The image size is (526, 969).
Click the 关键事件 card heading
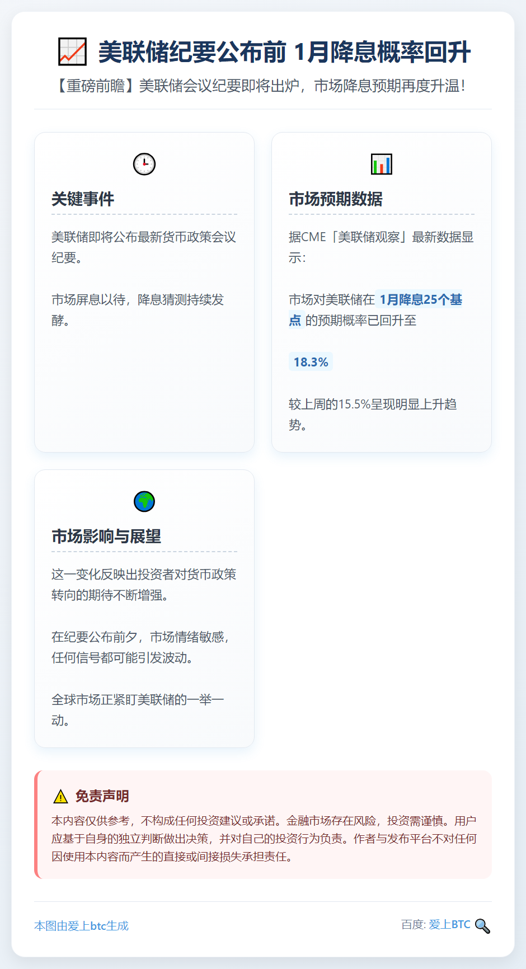click(83, 199)
